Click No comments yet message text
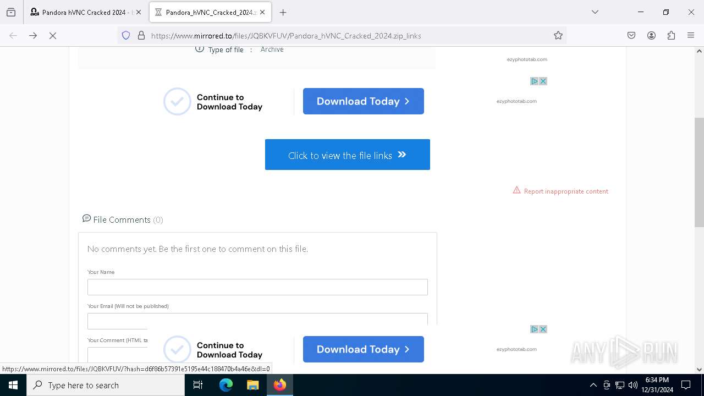Image resolution: width=704 pixels, height=396 pixels. click(x=197, y=249)
